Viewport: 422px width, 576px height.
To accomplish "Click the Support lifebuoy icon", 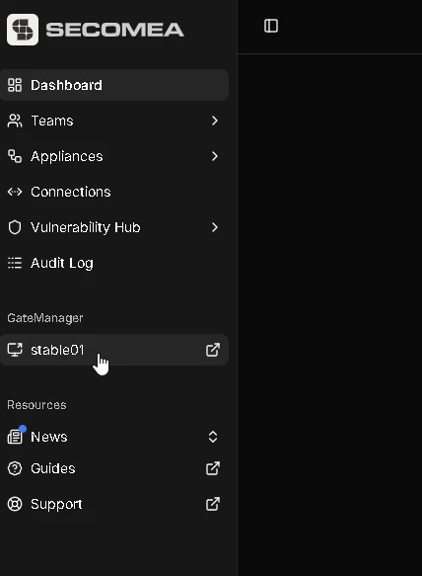I will pos(15,504).
